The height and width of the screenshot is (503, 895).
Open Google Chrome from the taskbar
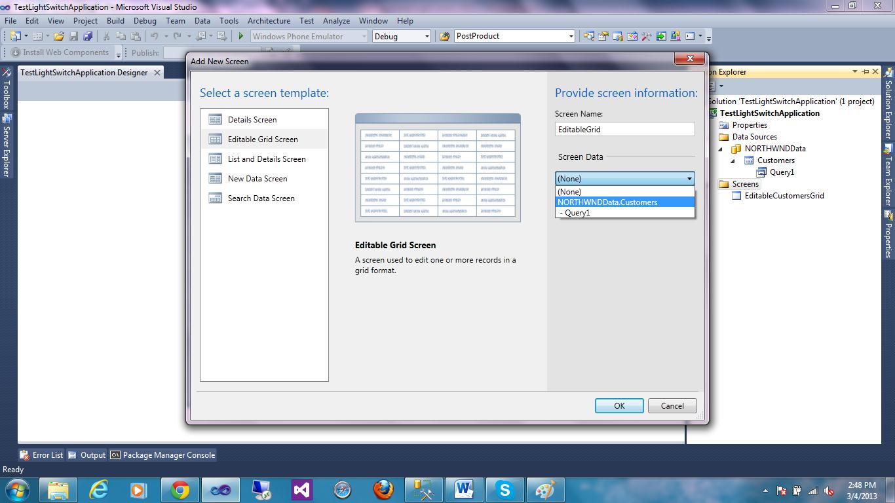pyautogui.click(x=180, y=490)
